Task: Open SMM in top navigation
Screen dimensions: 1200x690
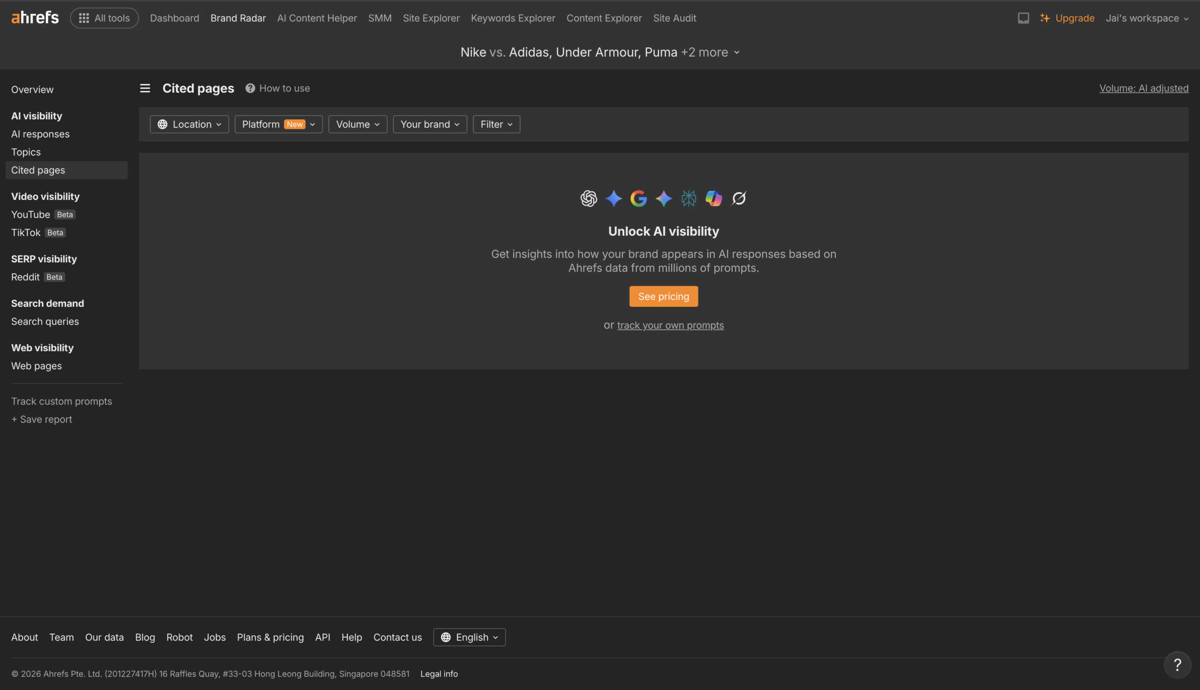Action: coord(380,18)
